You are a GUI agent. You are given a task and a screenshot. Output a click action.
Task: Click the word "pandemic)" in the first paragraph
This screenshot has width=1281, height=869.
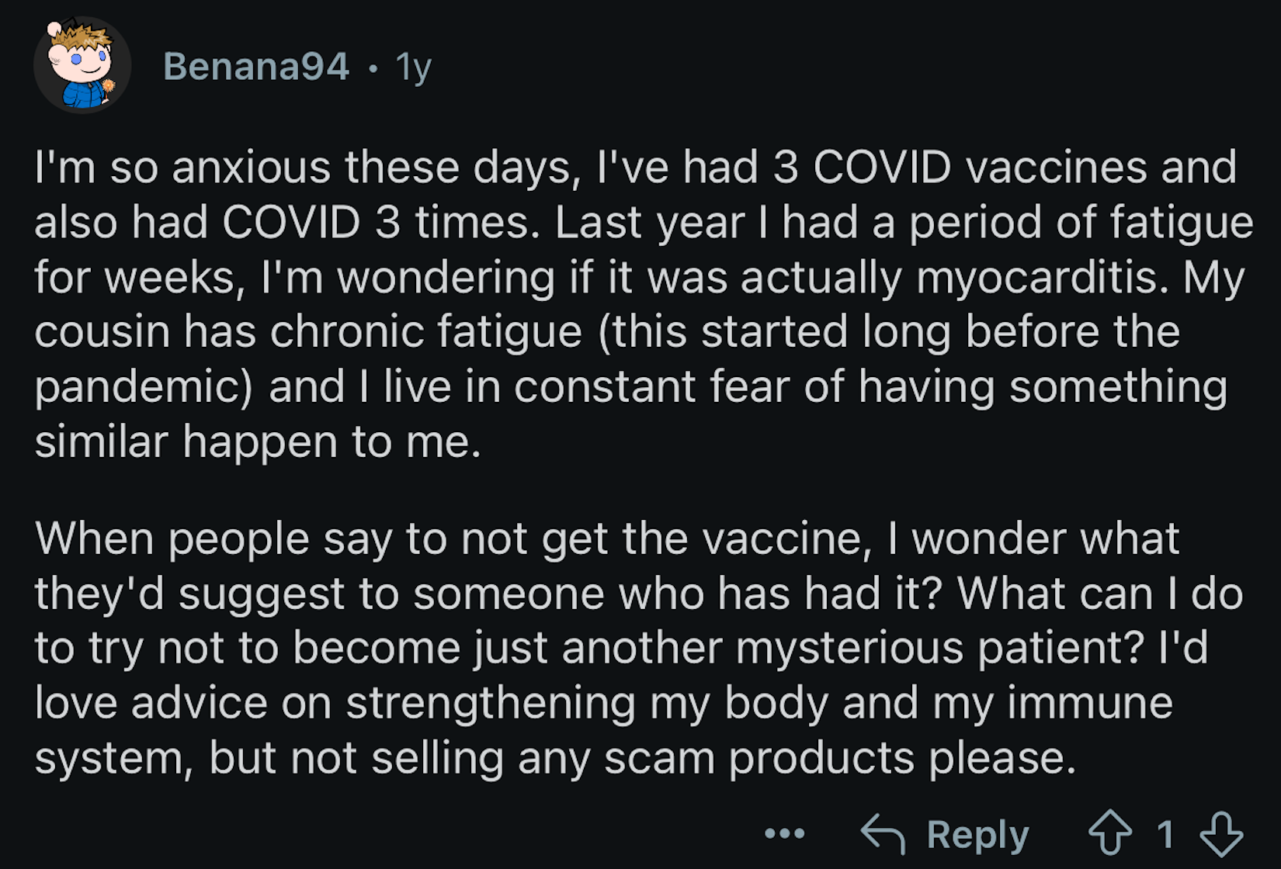pos(144,387)
